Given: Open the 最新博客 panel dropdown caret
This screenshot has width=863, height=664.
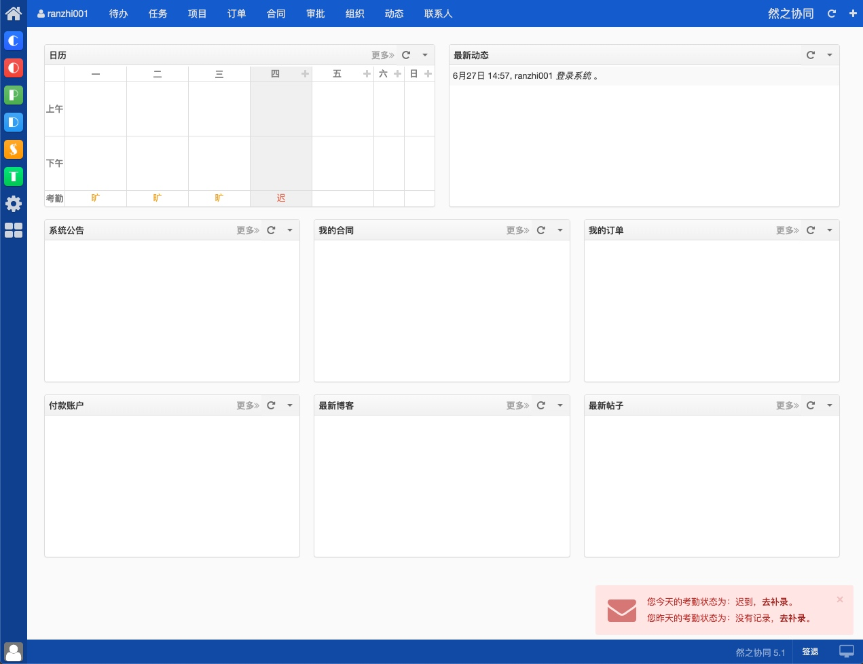Looking at the screenshot, I should pyautogui.click(x=560, y=405).
